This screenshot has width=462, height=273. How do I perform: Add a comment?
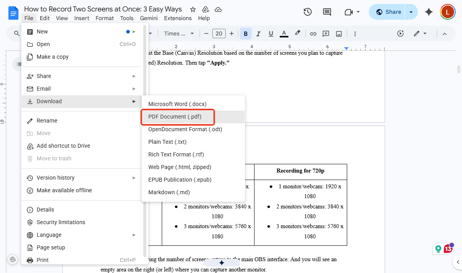pos(325,33)
